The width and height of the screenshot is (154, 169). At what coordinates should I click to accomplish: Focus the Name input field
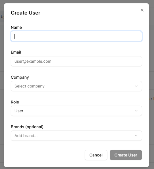76,36
